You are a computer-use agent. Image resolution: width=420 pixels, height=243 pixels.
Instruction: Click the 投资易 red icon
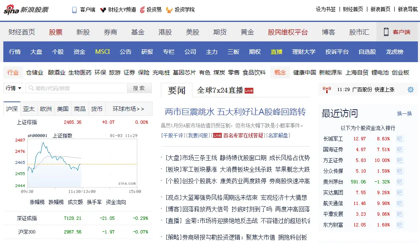pyautogui.click(x=142, y=10)
